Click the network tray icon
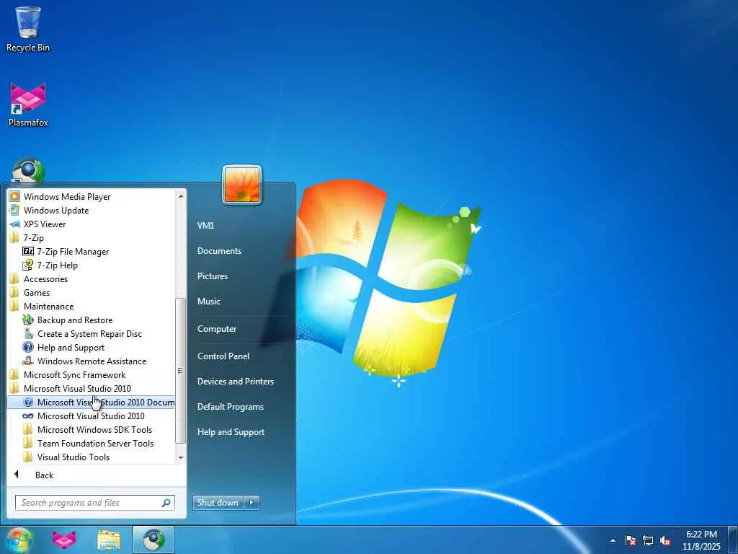Viewport: 738px width, 554px height. [648, 540]
